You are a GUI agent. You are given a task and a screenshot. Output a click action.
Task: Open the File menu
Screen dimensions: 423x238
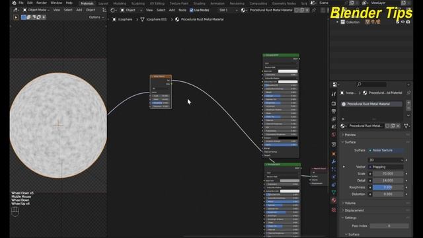pyautogui.click(x=20, y=3)
